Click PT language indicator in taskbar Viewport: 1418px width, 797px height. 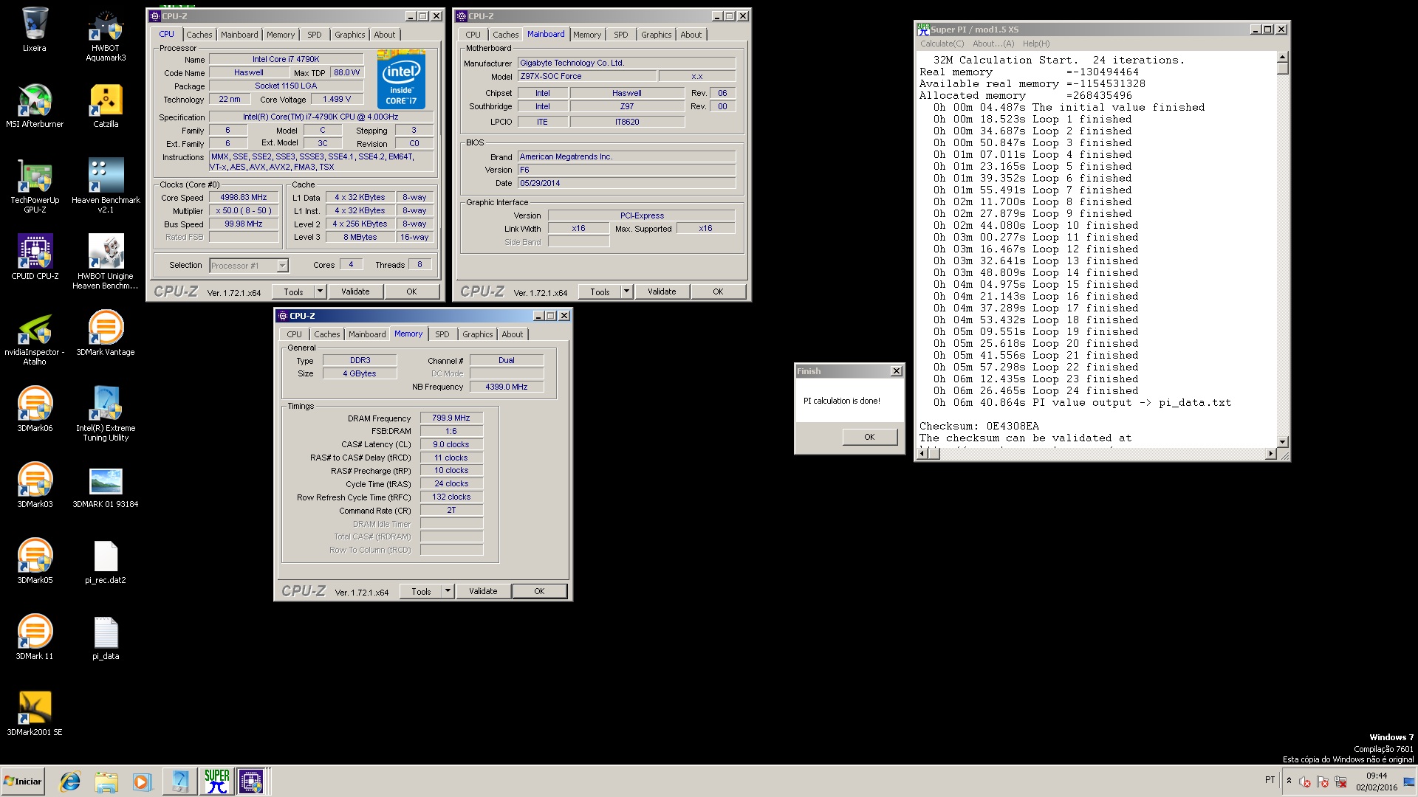pyautogui.click(x=1270, y=780)
